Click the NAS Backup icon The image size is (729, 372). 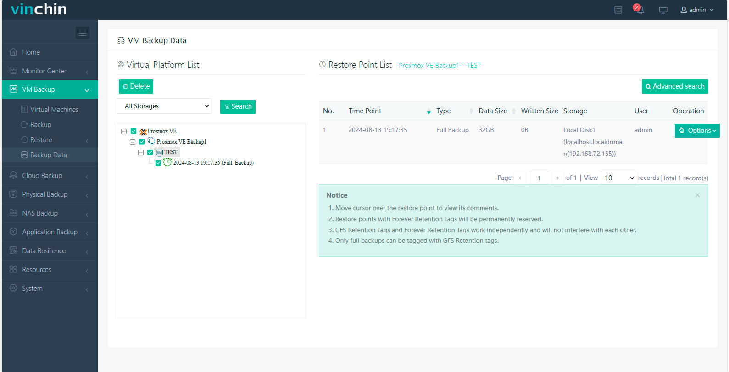[x=13, y=213]
